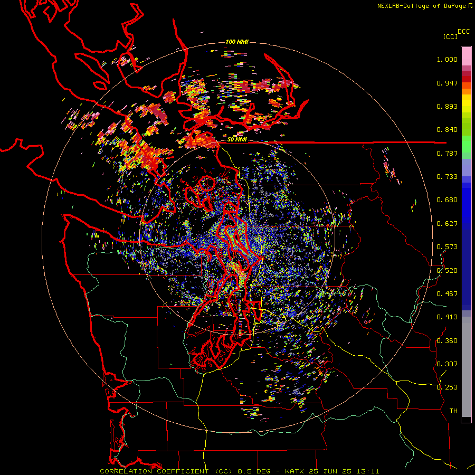Click the 0.307 color scale value

coord(447,364)
